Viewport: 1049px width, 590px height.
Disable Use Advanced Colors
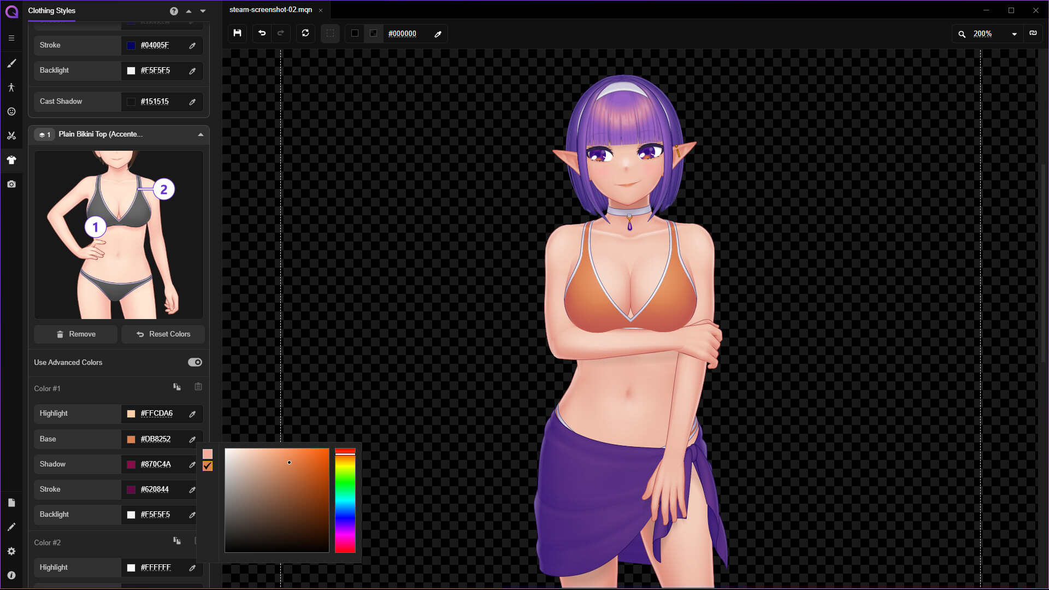click(195, 362)
